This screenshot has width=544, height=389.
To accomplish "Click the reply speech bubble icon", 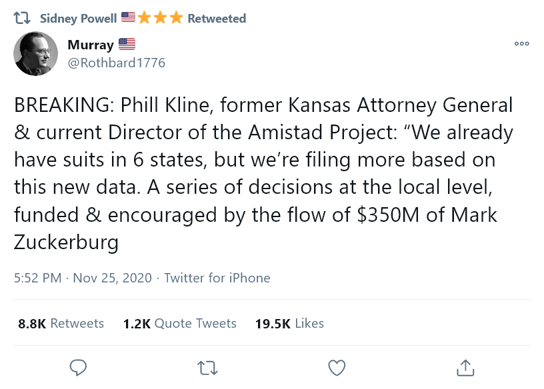I will tap(79, 367).
